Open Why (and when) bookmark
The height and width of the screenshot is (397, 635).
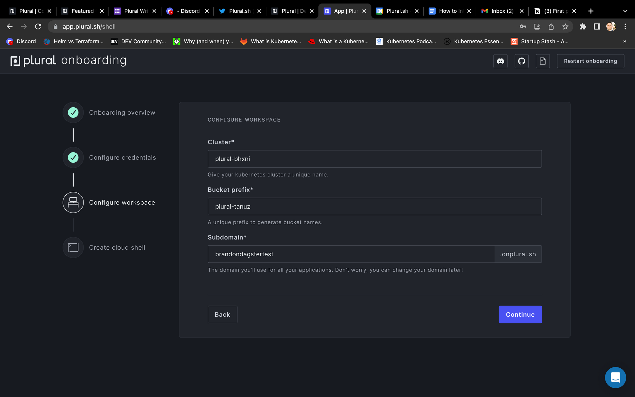click(x=203, y=41)
